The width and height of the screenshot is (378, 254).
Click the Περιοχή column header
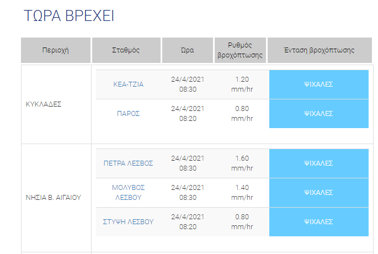pos(55,50)
